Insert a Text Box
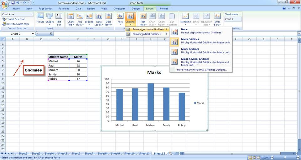This screenshot has width=301, height=160. (x=59, y=19)
